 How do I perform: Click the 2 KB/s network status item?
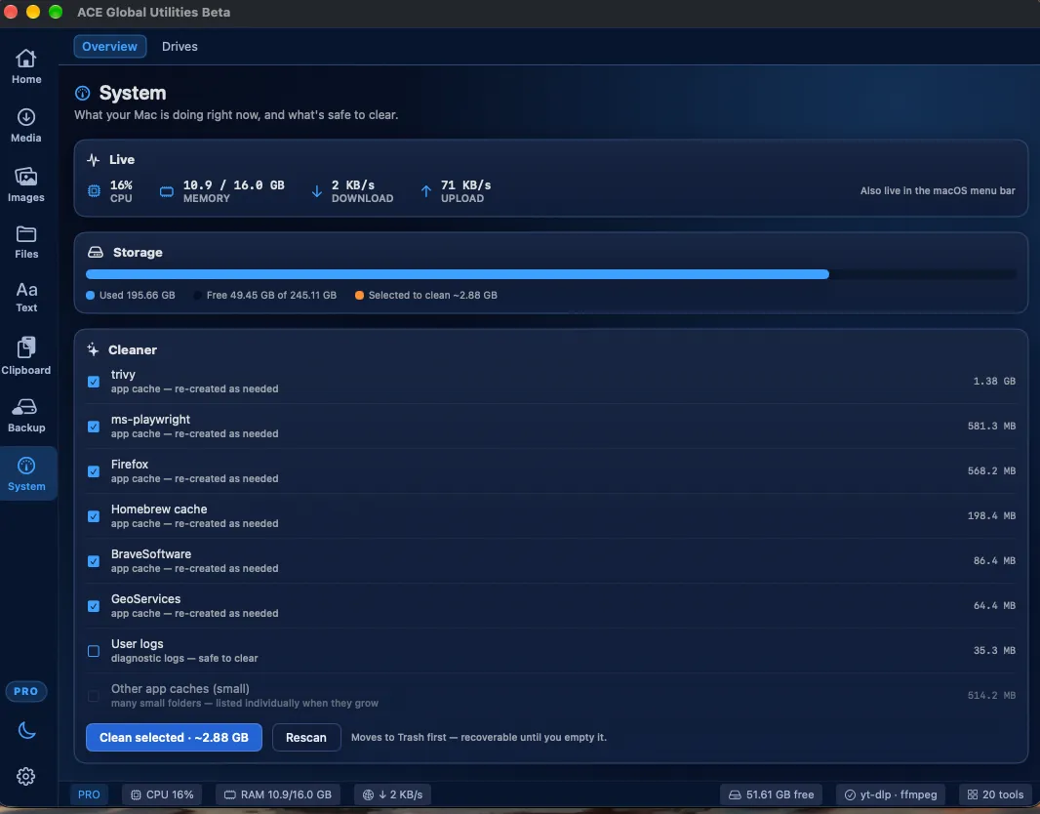[392, 794]
